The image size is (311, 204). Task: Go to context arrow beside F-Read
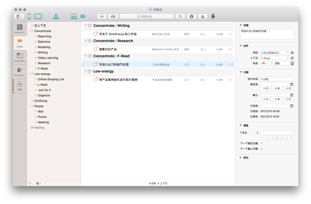292,58
